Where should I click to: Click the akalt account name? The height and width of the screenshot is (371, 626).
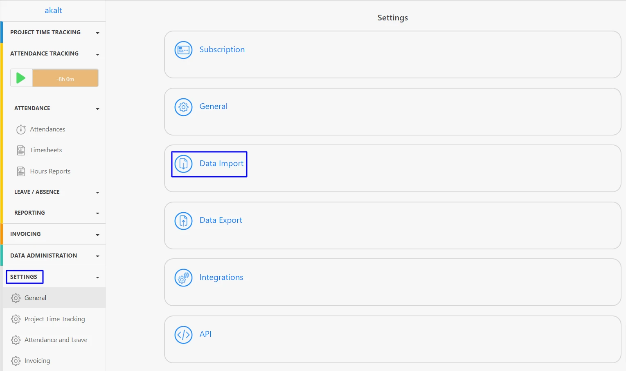[x=53, y=10]
